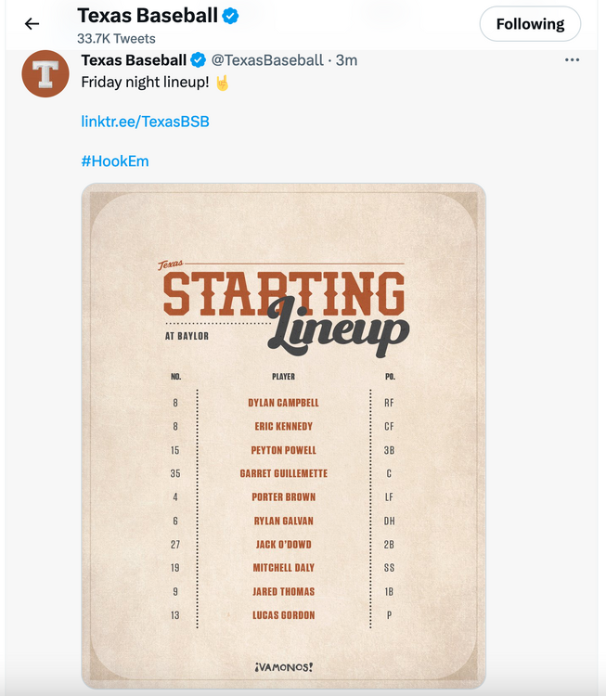606x696 pixels.
Task: Click Dylan Campbell's name in the lineup
Action: [x=283, y=403]
